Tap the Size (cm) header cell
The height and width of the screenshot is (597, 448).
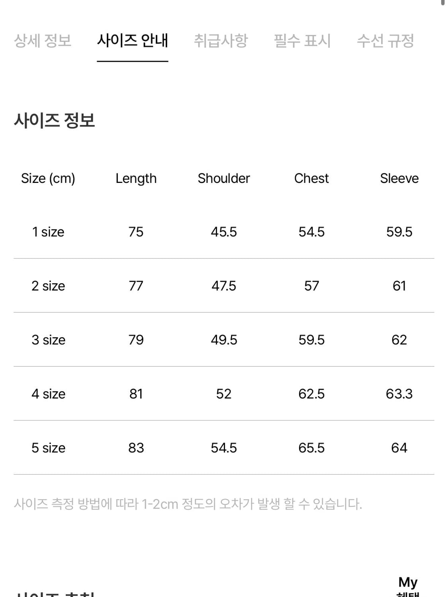(49, 178)
